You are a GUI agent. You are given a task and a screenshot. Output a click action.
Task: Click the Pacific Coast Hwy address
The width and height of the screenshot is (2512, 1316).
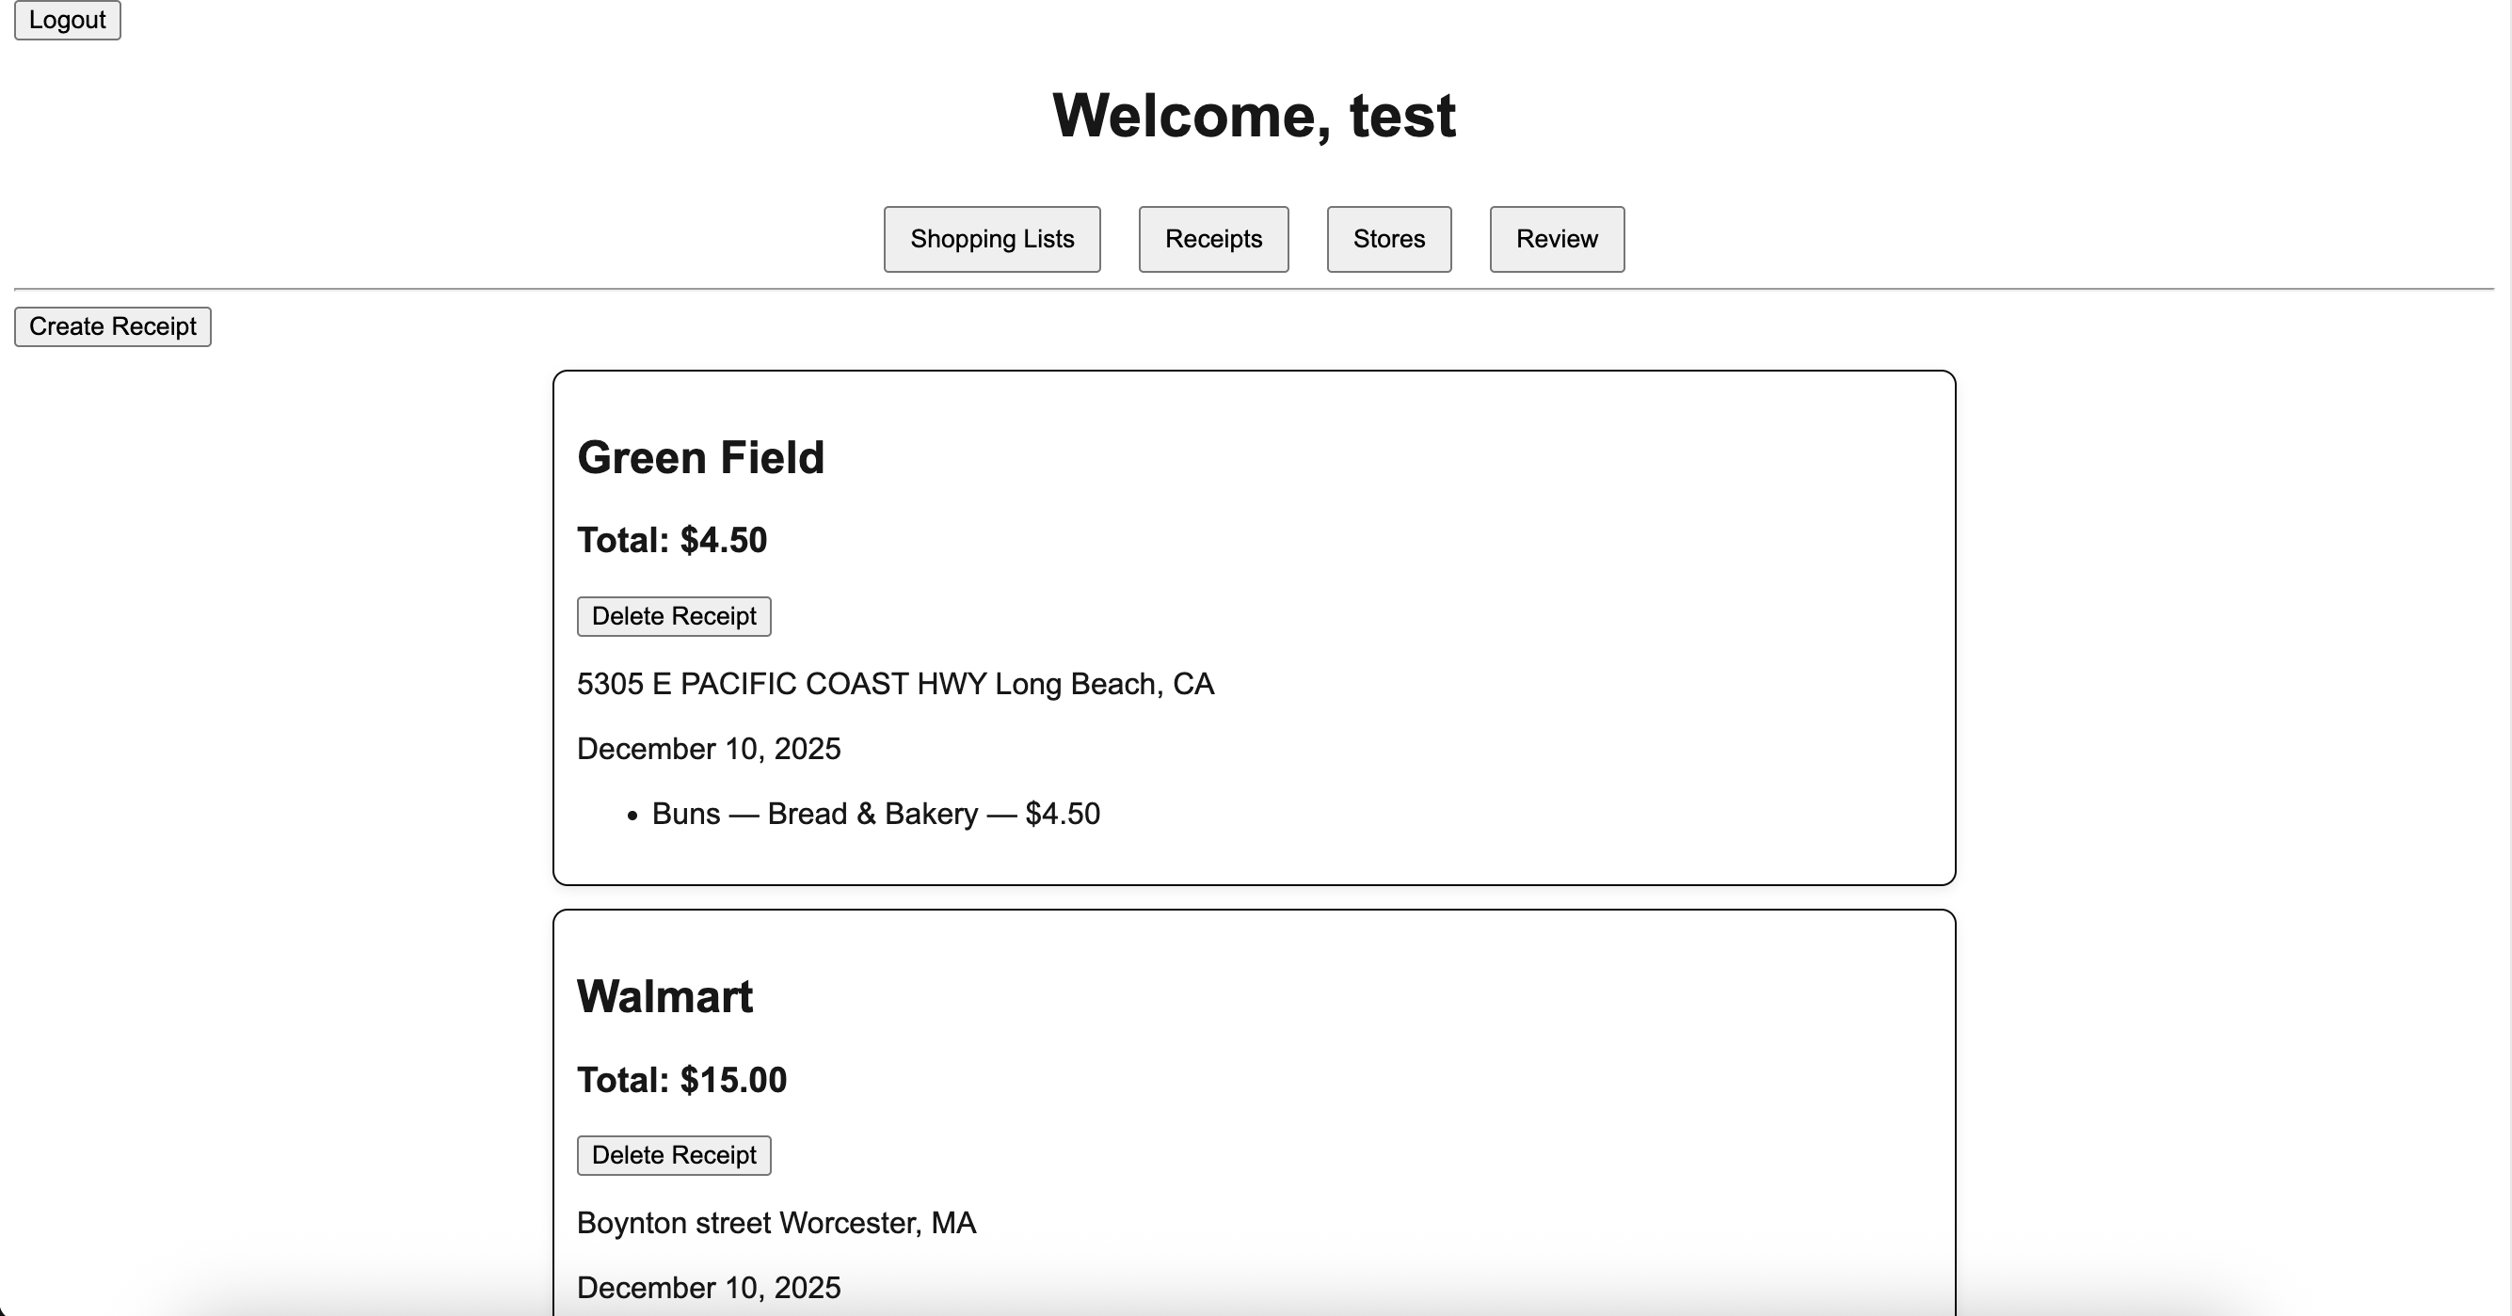[895, 684]
